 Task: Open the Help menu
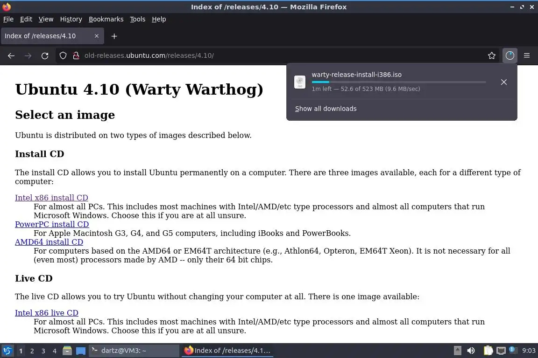[x=159, y=19]
